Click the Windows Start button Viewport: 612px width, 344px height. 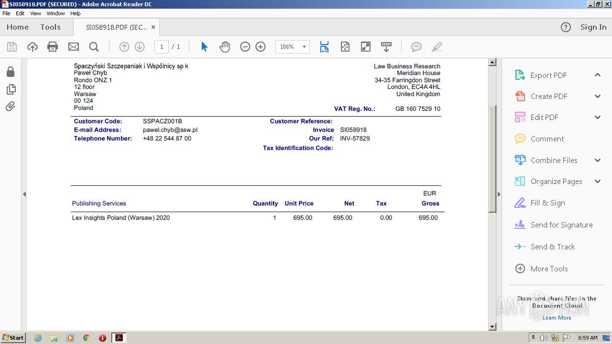pyautogui.click(x=13, y=338)
